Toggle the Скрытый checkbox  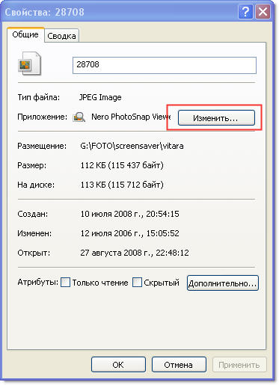137,283
